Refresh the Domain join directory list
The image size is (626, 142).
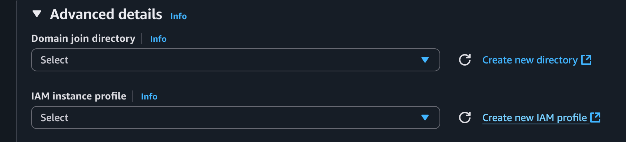(465, 60)
